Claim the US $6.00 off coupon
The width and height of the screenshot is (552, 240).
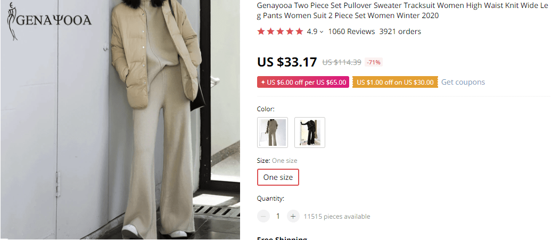click(303, 82)
